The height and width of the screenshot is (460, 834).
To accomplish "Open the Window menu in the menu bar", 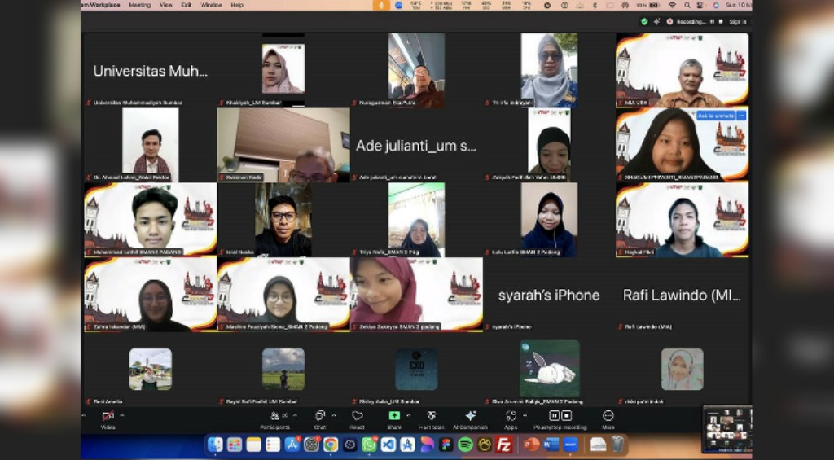I will coord(211,5).
